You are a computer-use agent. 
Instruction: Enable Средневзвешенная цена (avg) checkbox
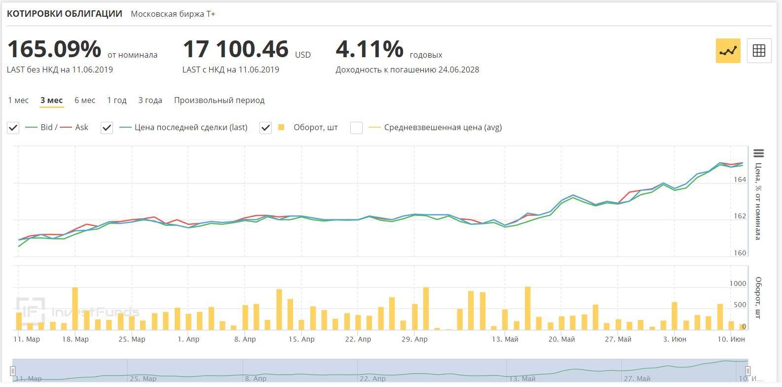356,128
